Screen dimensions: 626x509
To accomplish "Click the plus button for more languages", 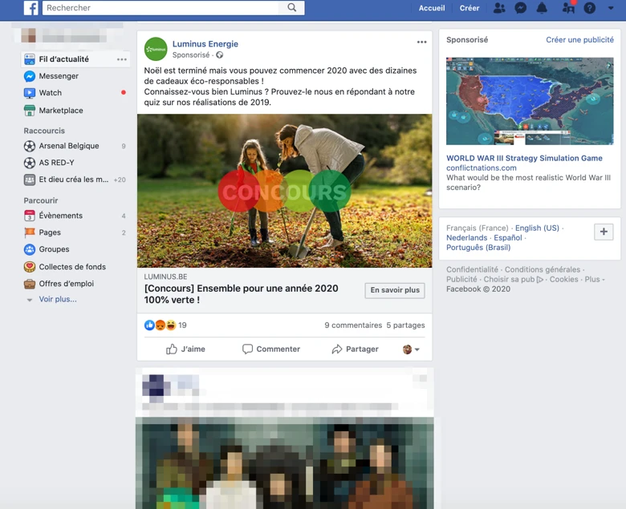I will [604, 232].
